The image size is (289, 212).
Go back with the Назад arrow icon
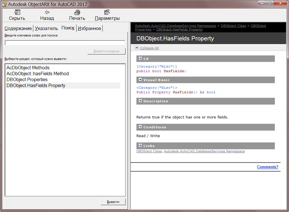pos(47,12)
